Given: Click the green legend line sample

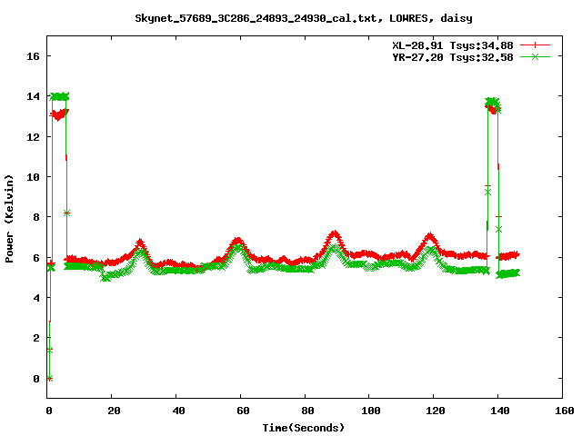Looking at the screenshot, I should 535,56.
